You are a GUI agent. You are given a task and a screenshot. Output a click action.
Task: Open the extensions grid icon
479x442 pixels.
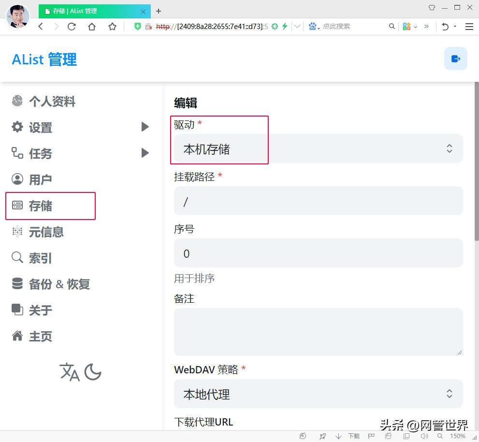point(406,26)
